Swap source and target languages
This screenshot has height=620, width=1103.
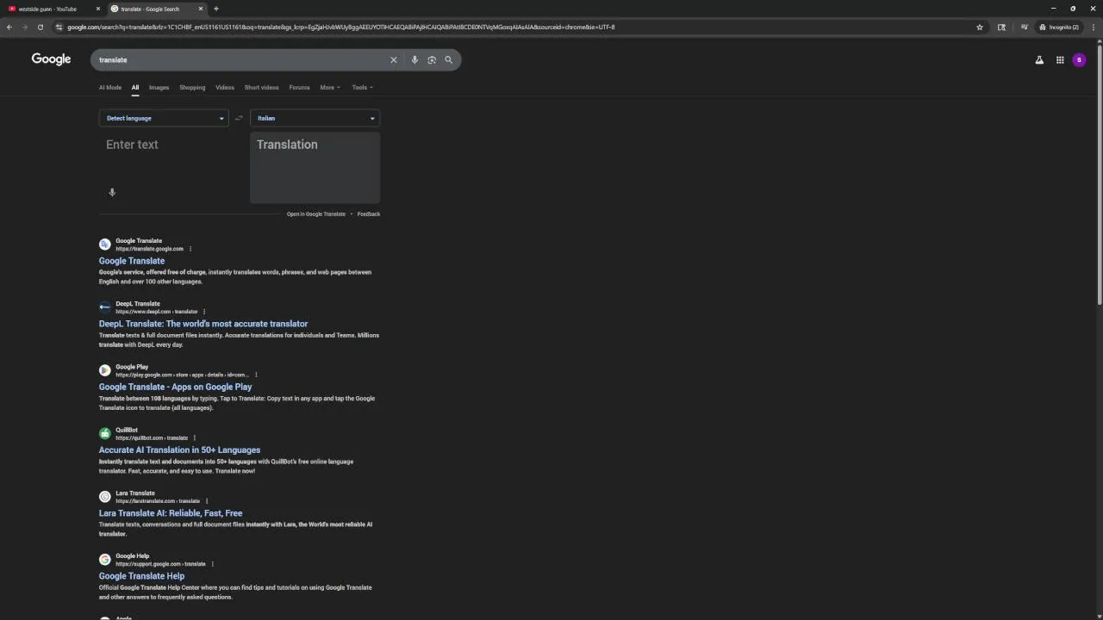pos(239,118)
